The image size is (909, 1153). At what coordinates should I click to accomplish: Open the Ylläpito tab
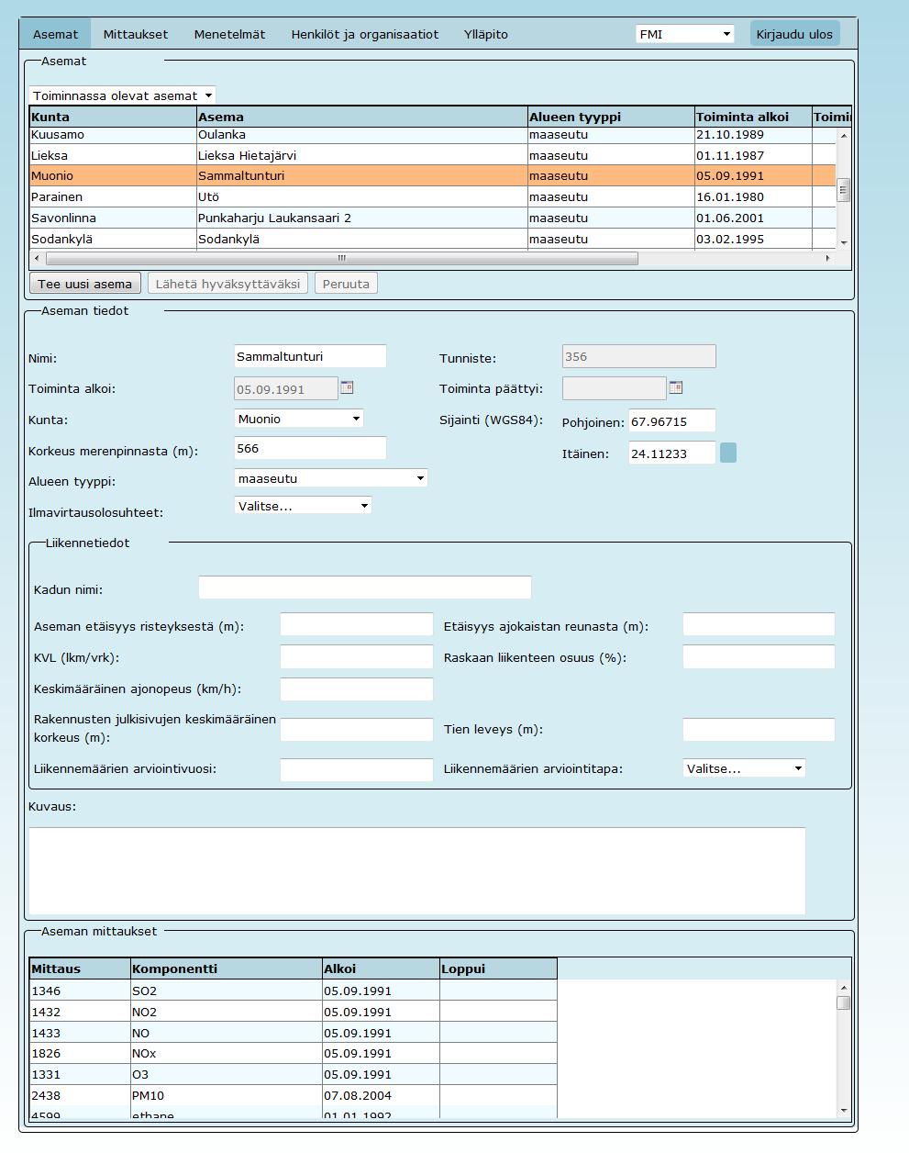(x=486, y=34)
